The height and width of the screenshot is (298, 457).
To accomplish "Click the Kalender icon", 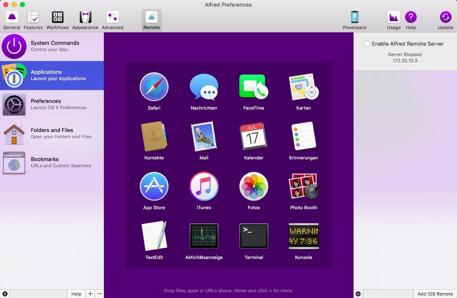I will [253, 137].
